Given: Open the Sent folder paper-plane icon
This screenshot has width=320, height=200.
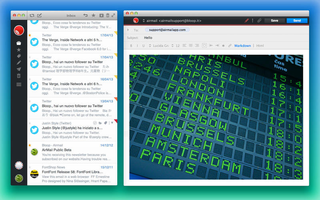Looking at the screenshot, I should coord(19,69).
